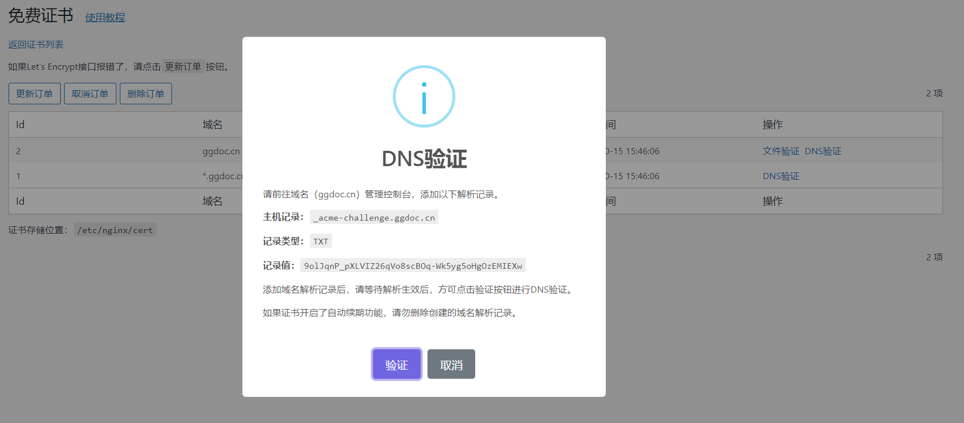Image resolution: width=964 pixels, height=423 pixels.
Task: Click the 更新订单 button
Action: pos(35,94)
